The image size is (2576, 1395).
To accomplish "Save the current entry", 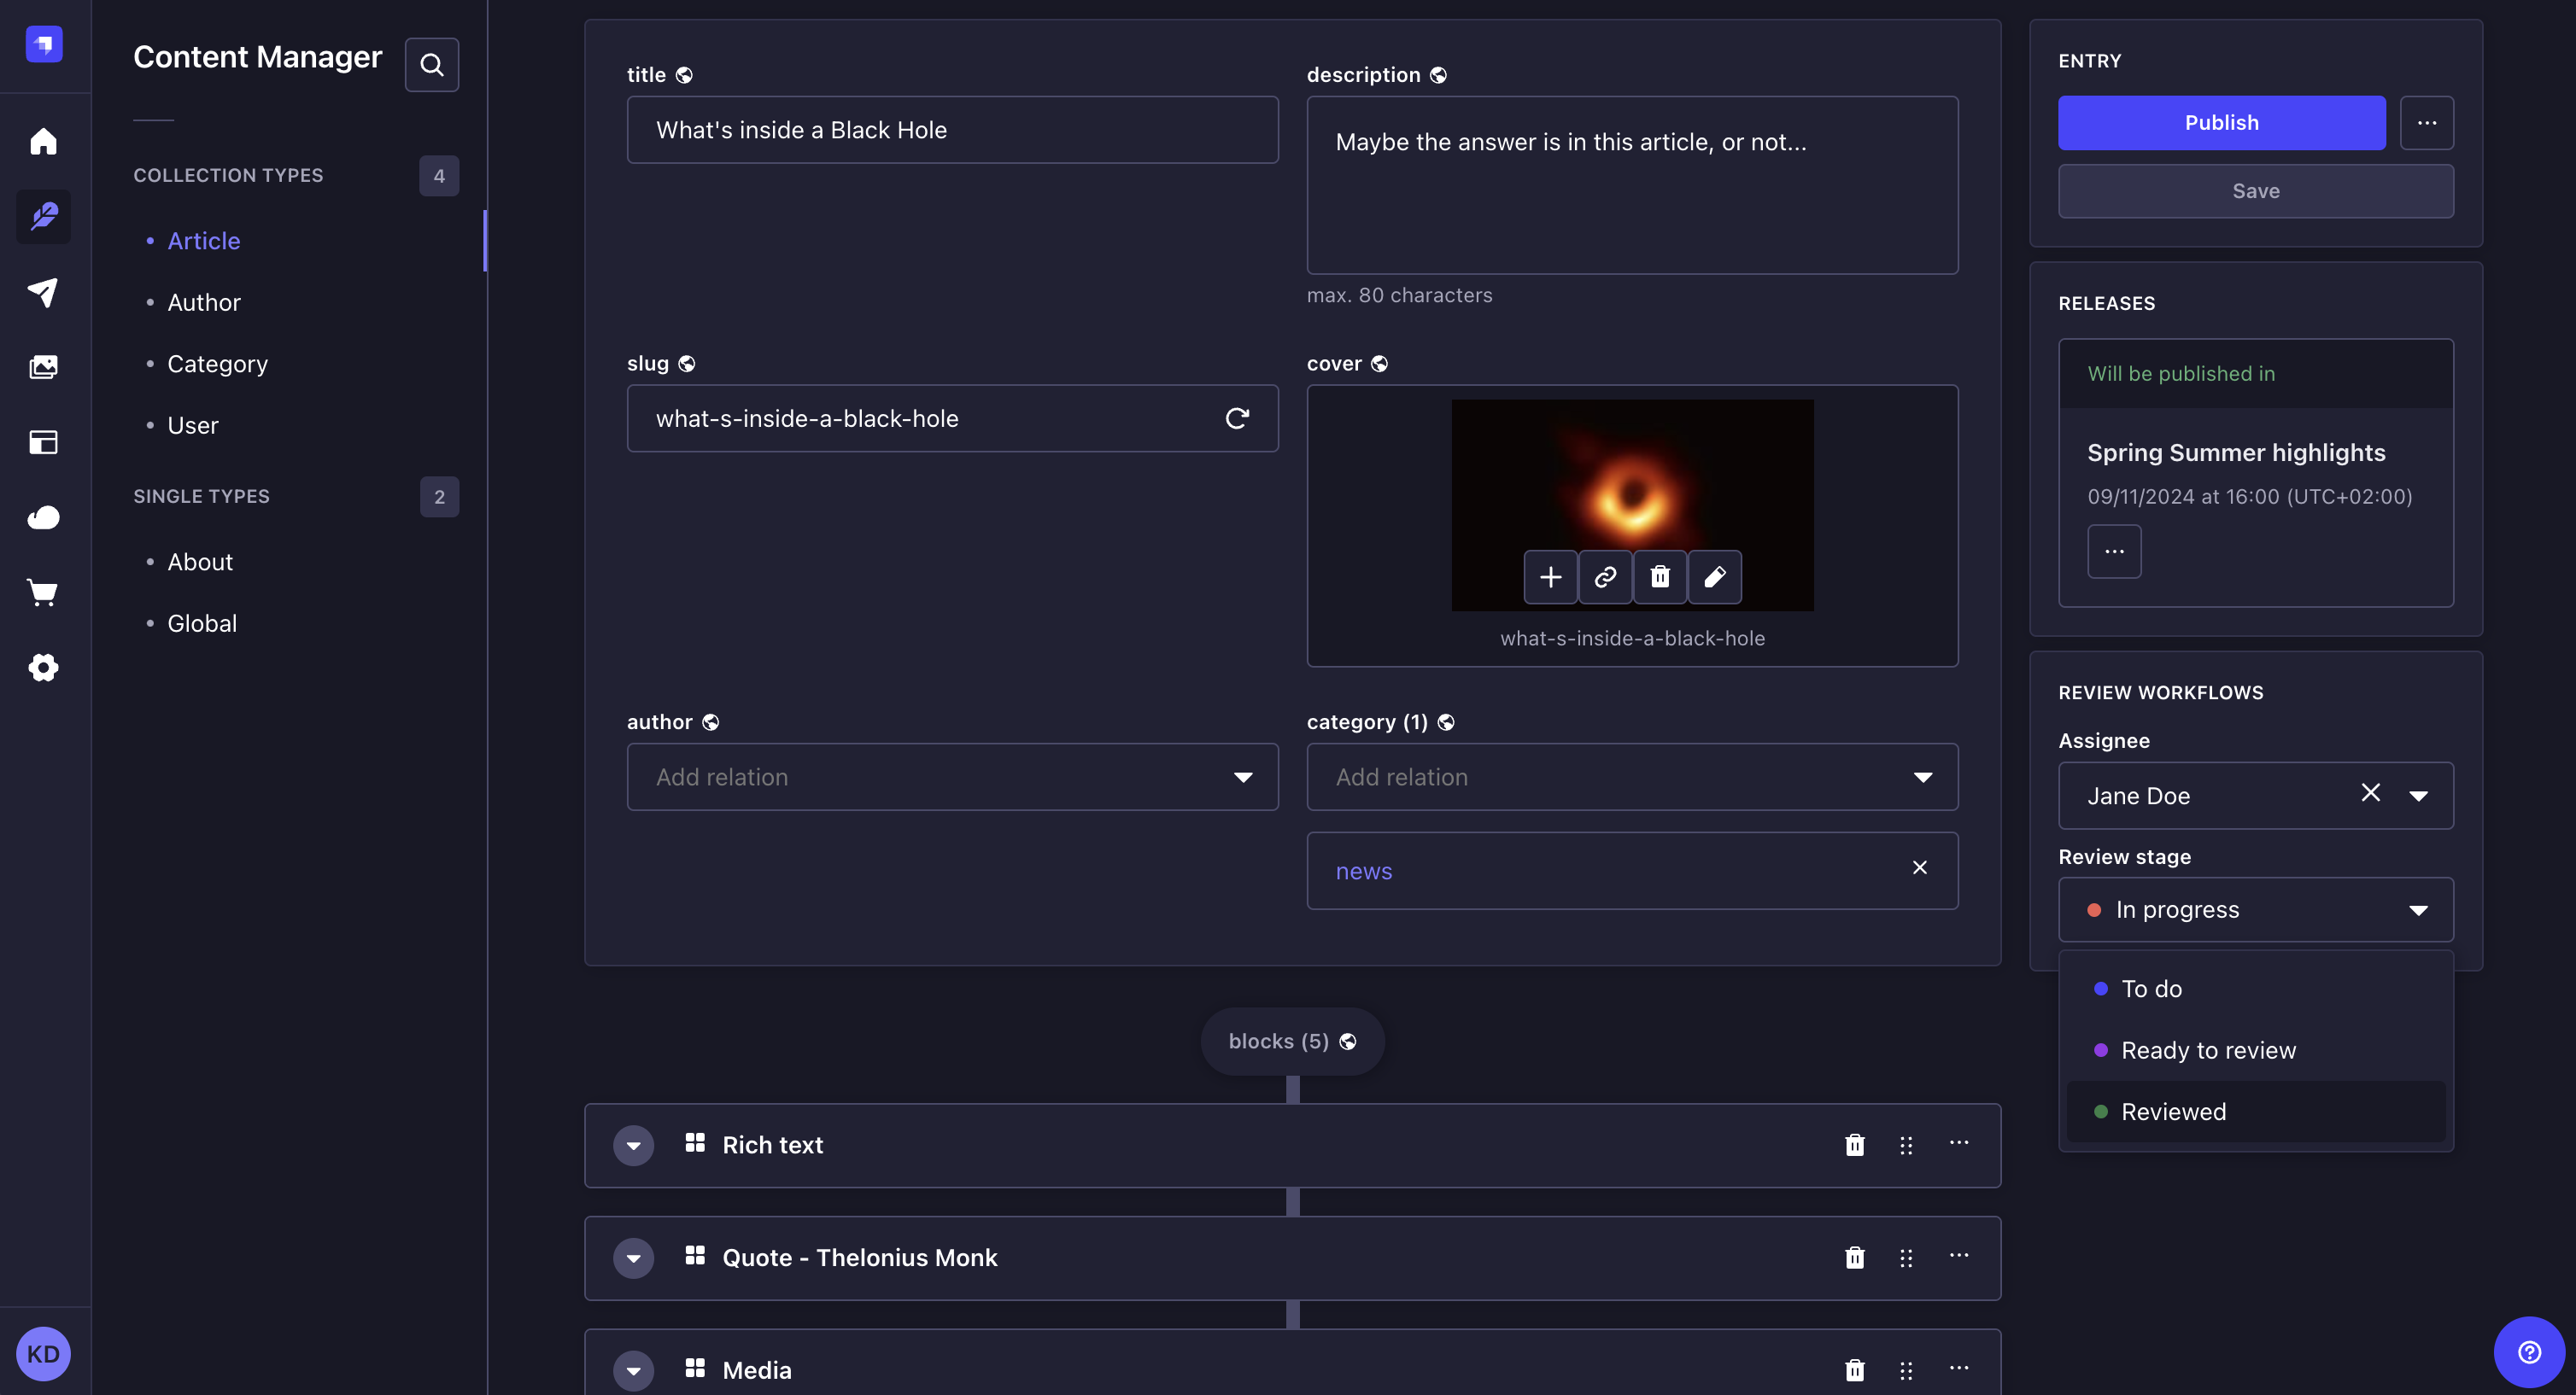I will coord(2256,190).
